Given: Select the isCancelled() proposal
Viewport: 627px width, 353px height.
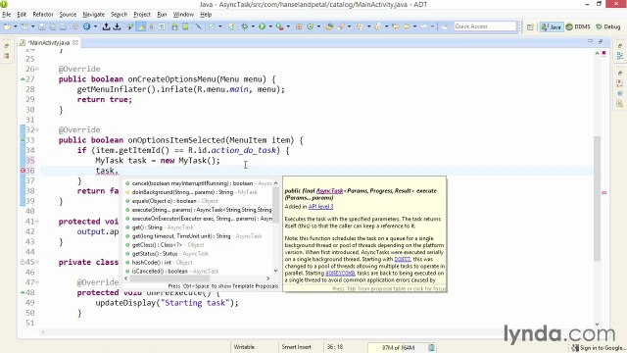Looking at the screenshot, I should coord(198,272).
